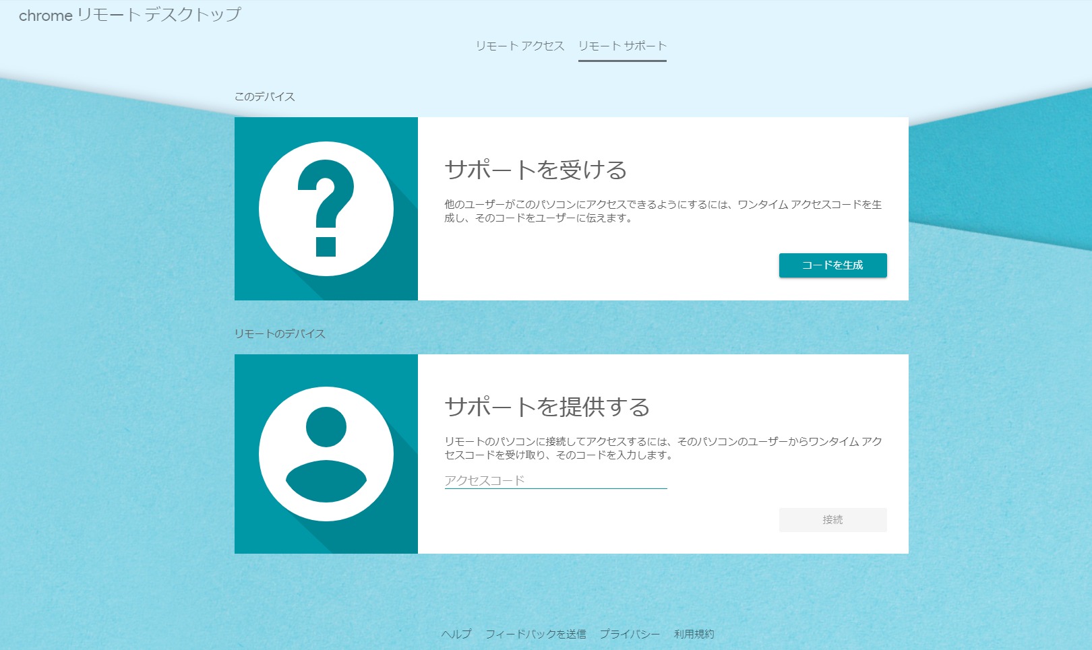Click the サポートを受ける heading
Image resolution: width=1092 pixels, height=650 pixels.
536,170
